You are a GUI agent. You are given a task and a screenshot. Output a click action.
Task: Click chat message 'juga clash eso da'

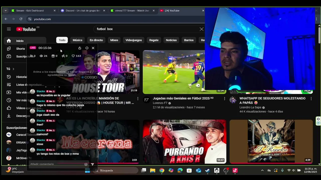pyautogui.click(x=48, y=115)
